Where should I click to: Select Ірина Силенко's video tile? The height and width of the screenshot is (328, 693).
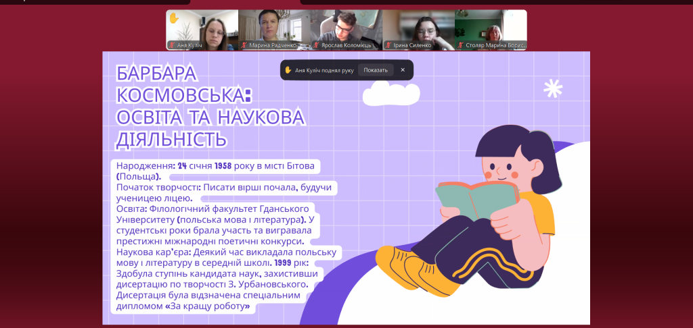point(418,27)
